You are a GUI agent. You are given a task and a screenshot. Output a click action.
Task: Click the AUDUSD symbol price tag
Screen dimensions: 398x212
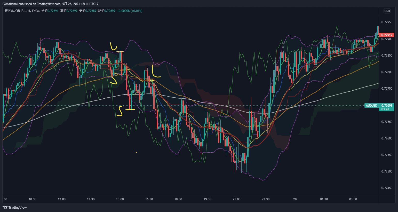point(372,105)
